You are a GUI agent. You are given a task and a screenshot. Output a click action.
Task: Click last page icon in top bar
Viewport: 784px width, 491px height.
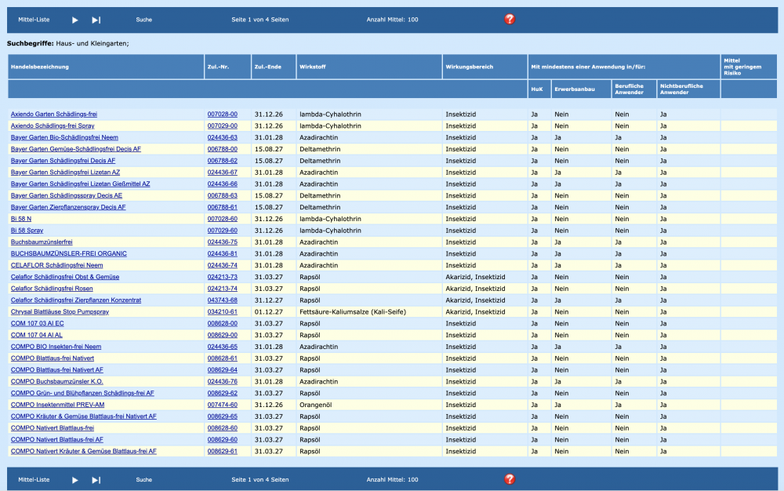click(x=96, y=20)
